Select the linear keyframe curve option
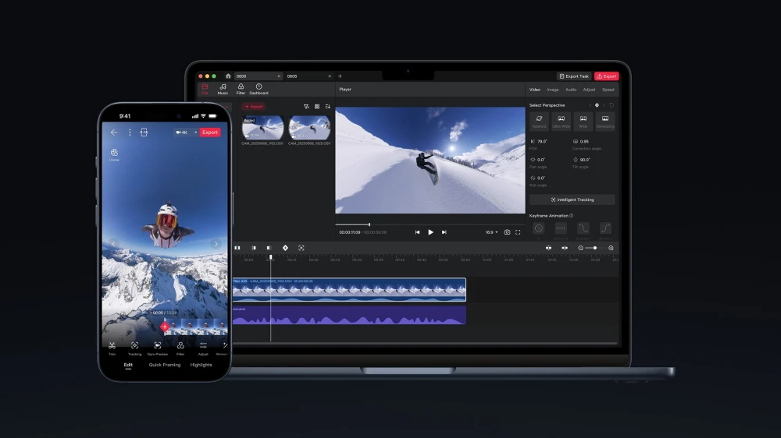Viewport: 781px width, 438px height. [x=561, y=228]
